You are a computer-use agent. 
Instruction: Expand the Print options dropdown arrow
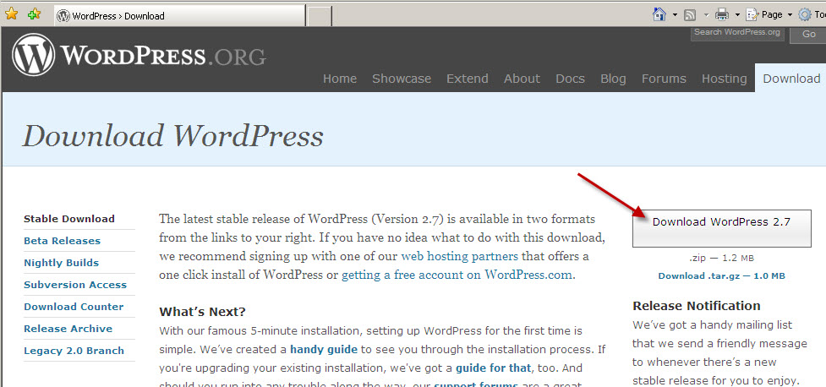737,15
